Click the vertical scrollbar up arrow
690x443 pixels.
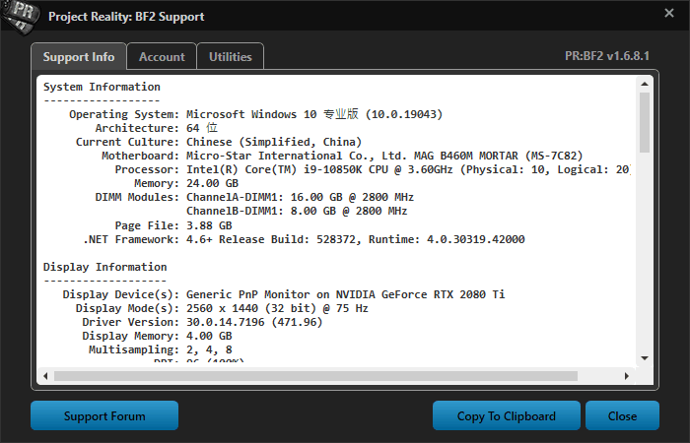(645, 84)
